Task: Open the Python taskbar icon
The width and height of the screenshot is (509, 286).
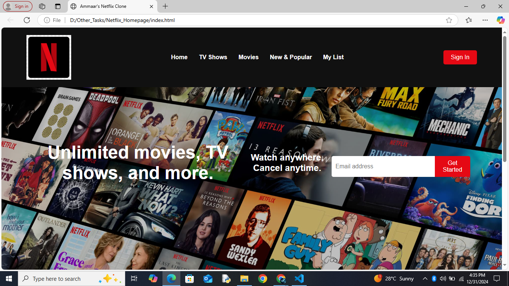Action: (x=226, y=279)
